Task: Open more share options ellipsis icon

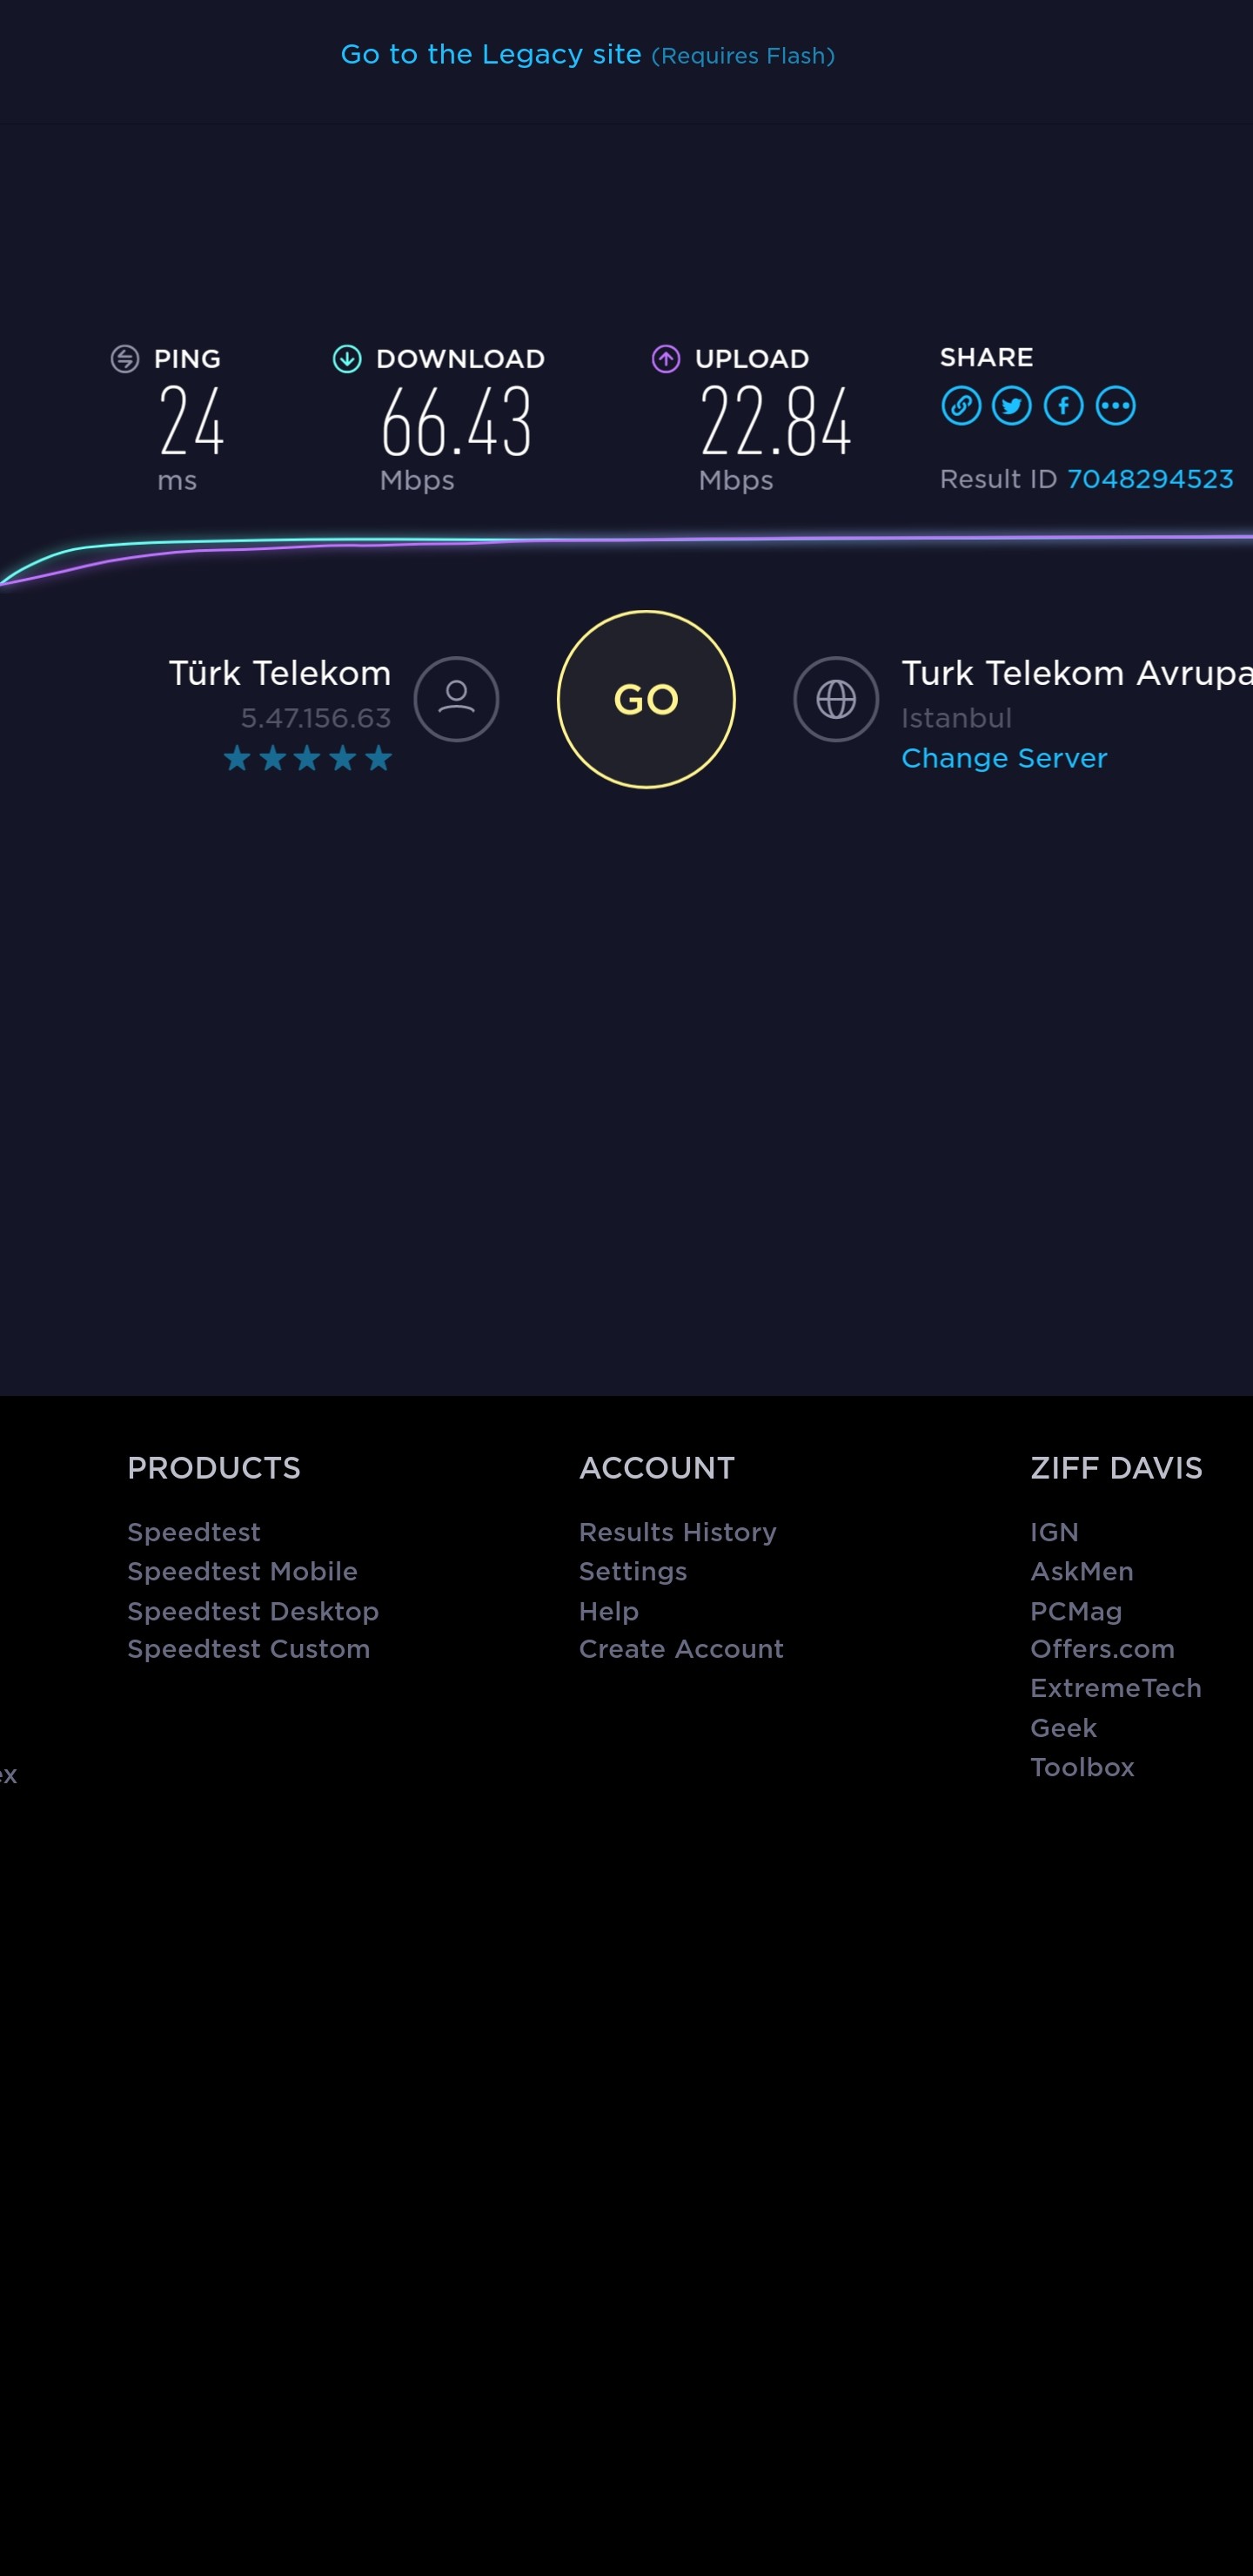Action: click(1116, 406)
